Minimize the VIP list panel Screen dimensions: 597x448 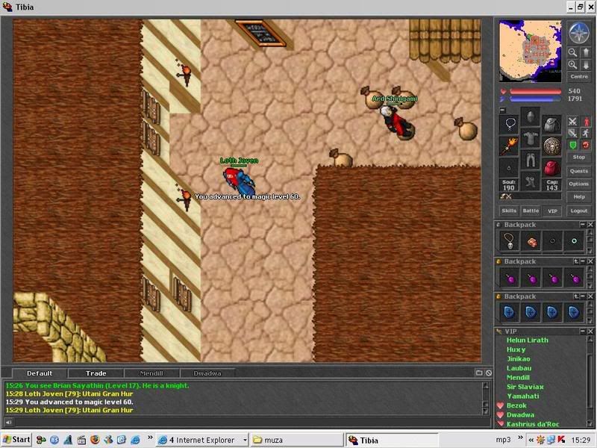[x=583, y=332]
